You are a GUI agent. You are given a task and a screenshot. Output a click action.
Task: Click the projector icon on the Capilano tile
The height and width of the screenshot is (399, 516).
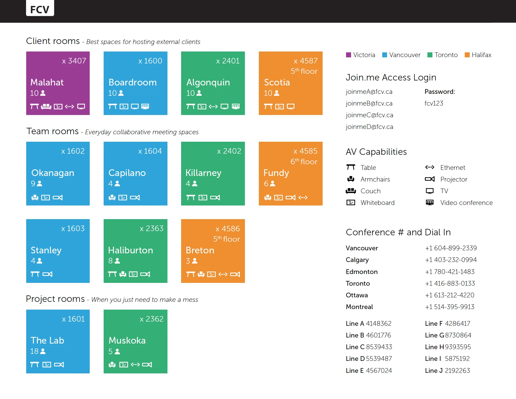(x=135, y=197)
